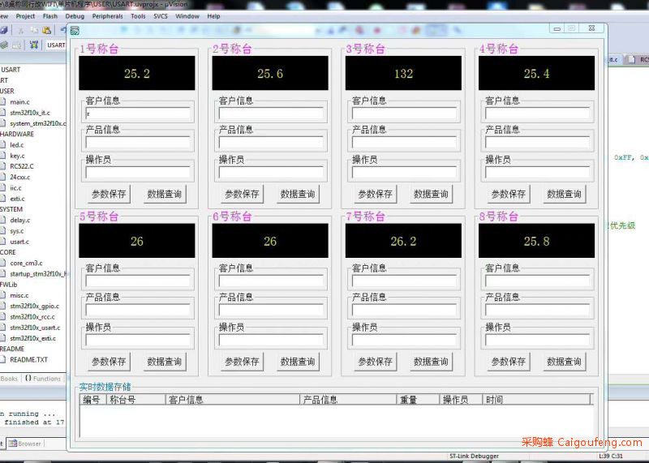
Task: Click 操作员 input field of 8号称台
Action: 538,340
